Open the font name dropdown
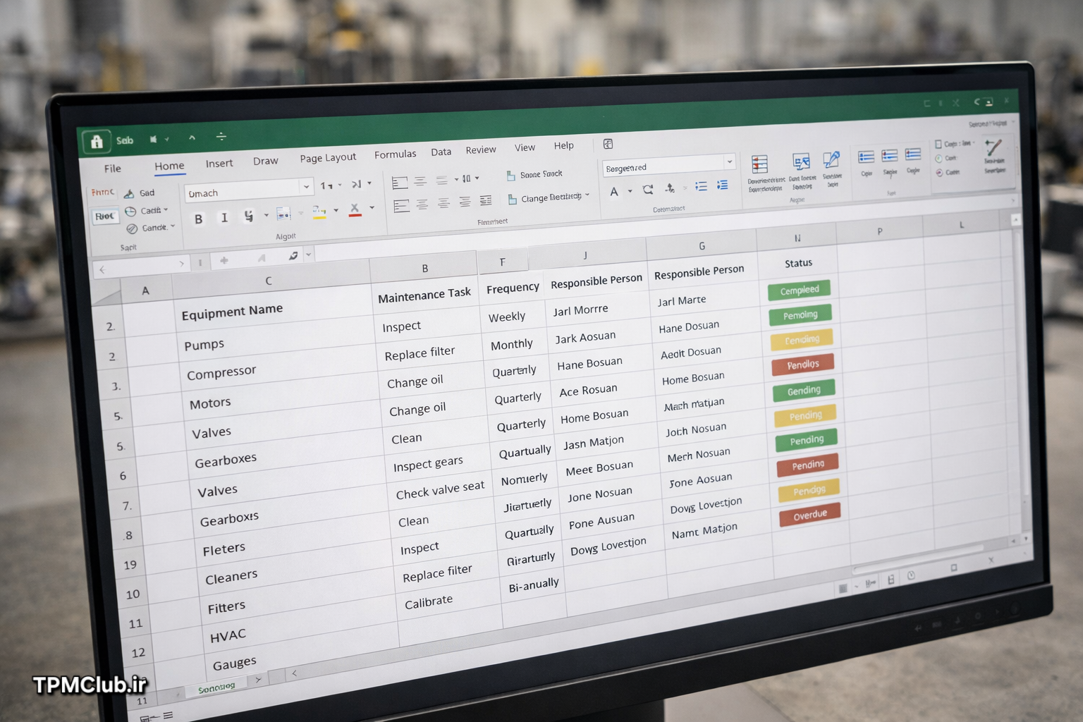The width and height of the screenshot is (1083, 722). (x=306, y=187)
